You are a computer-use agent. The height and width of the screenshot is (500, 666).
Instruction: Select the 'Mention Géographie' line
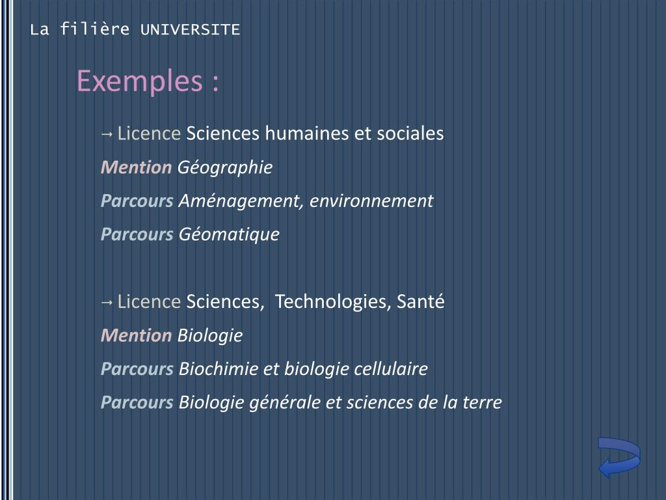point(187,167)
